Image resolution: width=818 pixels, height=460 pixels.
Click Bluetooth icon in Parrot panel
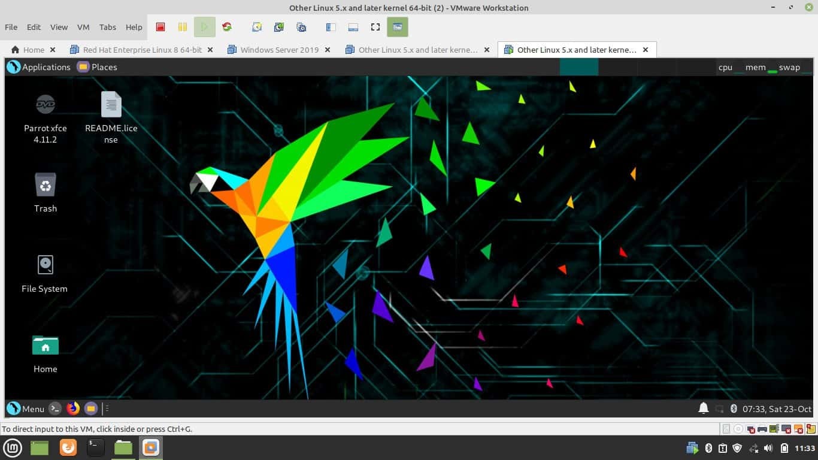point(734,409)
